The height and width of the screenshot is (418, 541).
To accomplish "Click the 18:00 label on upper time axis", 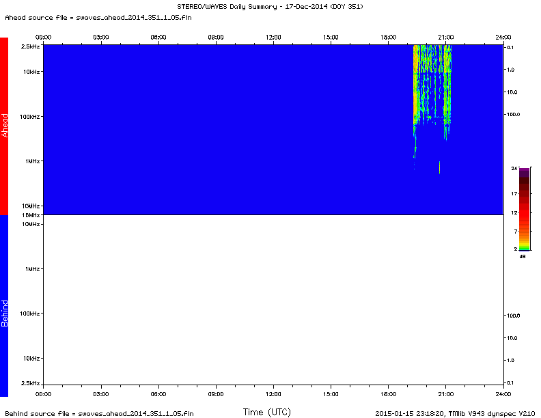I will [x=388, y=38].
